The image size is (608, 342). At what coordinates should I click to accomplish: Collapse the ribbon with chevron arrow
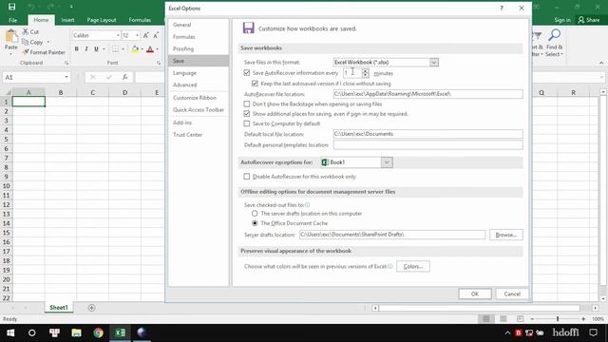tap(601, 63)
